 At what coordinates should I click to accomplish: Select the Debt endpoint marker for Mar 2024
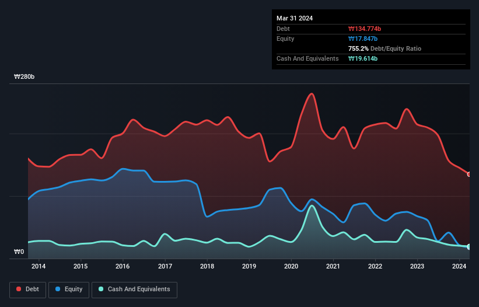click(469, 175)
